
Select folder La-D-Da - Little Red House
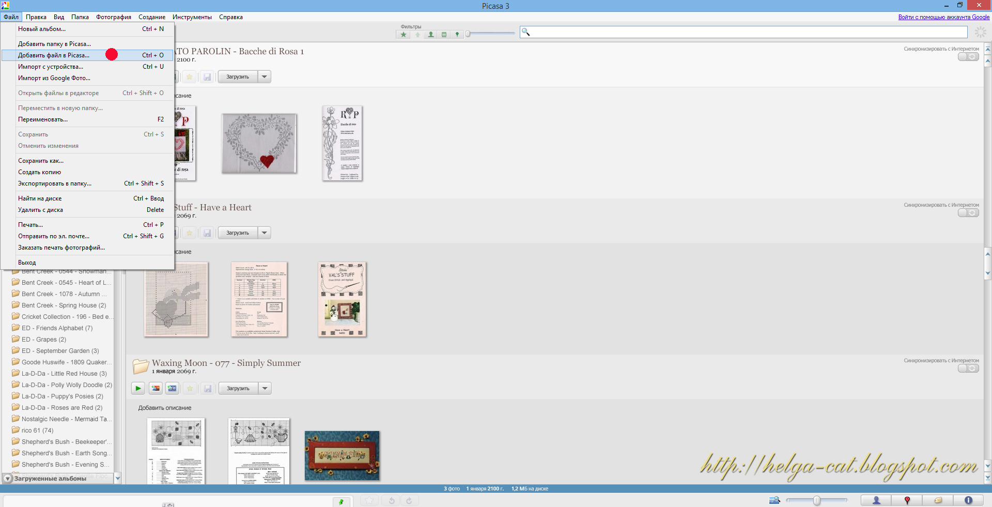[x=64, y=374]
